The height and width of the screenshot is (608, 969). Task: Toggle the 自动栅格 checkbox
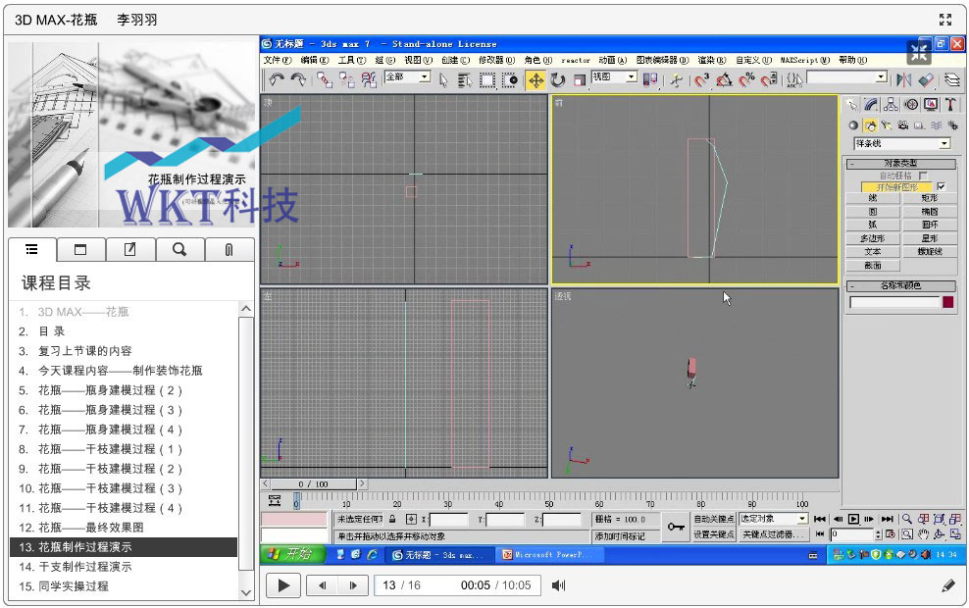pyautogui.click(x=922, y=176)
